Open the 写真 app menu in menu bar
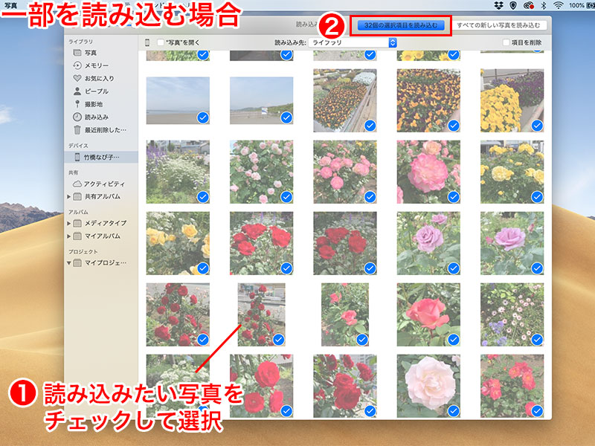595x446 pixels. (x=10, y=5)
